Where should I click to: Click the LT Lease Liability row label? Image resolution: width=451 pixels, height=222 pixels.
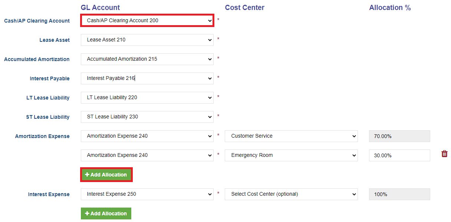[48, 98]
